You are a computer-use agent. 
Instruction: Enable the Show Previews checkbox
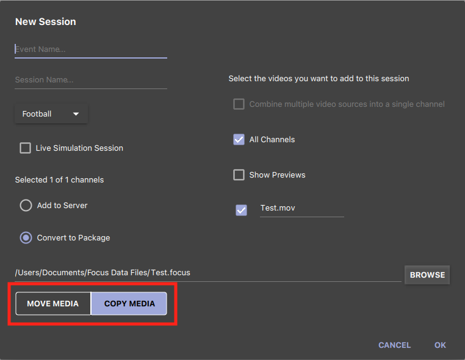pyautogui.click(x=239, y=175)
